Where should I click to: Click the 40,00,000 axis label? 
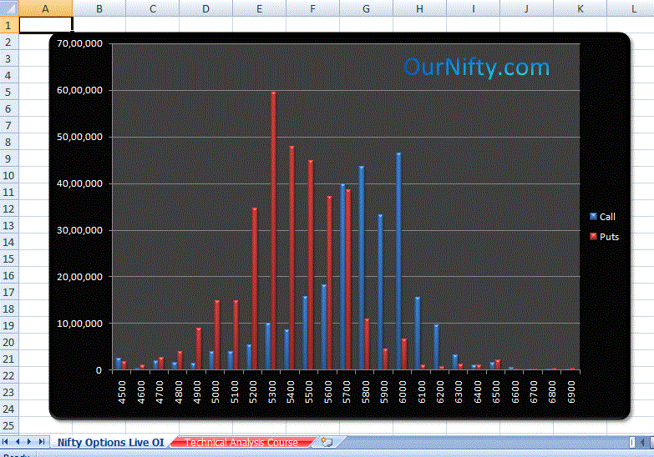coord(79,183)
